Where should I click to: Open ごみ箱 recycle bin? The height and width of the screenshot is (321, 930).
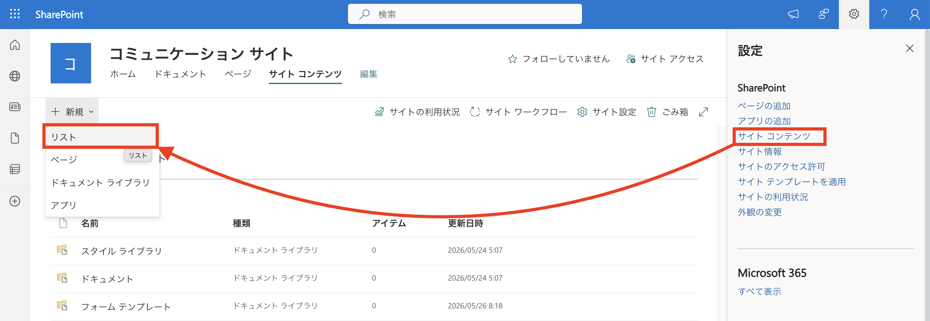point(667,112)
